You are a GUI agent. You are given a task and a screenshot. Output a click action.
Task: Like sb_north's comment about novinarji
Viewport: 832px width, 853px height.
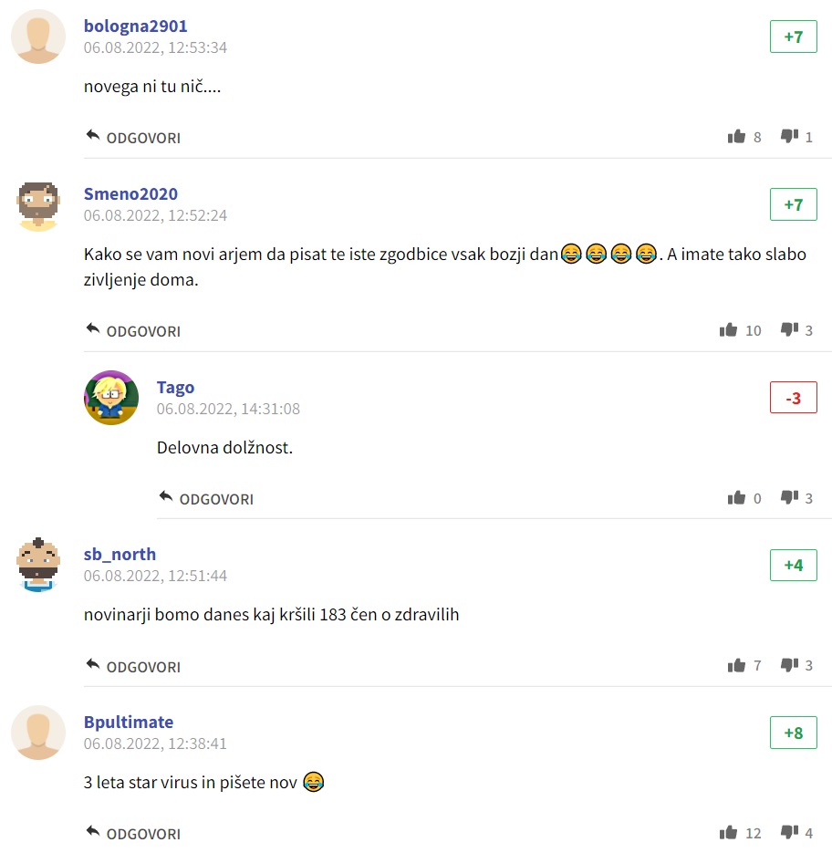click(736, 665)
